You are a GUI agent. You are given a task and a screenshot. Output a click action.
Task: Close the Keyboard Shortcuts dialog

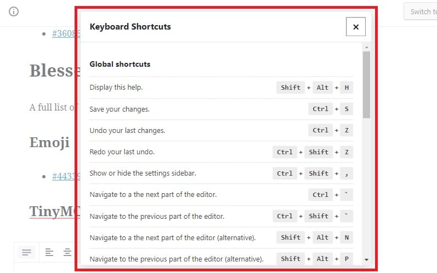[x=356, y=27]
